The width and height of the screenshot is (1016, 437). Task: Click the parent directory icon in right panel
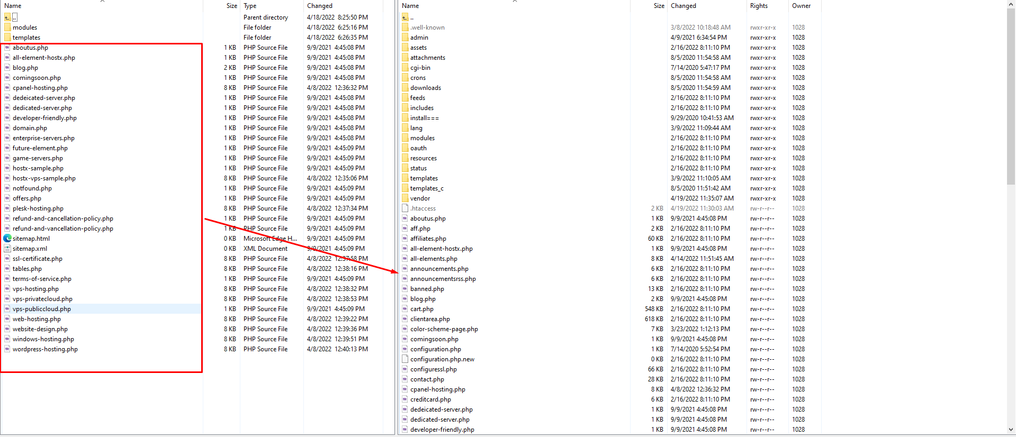point(405,17)
